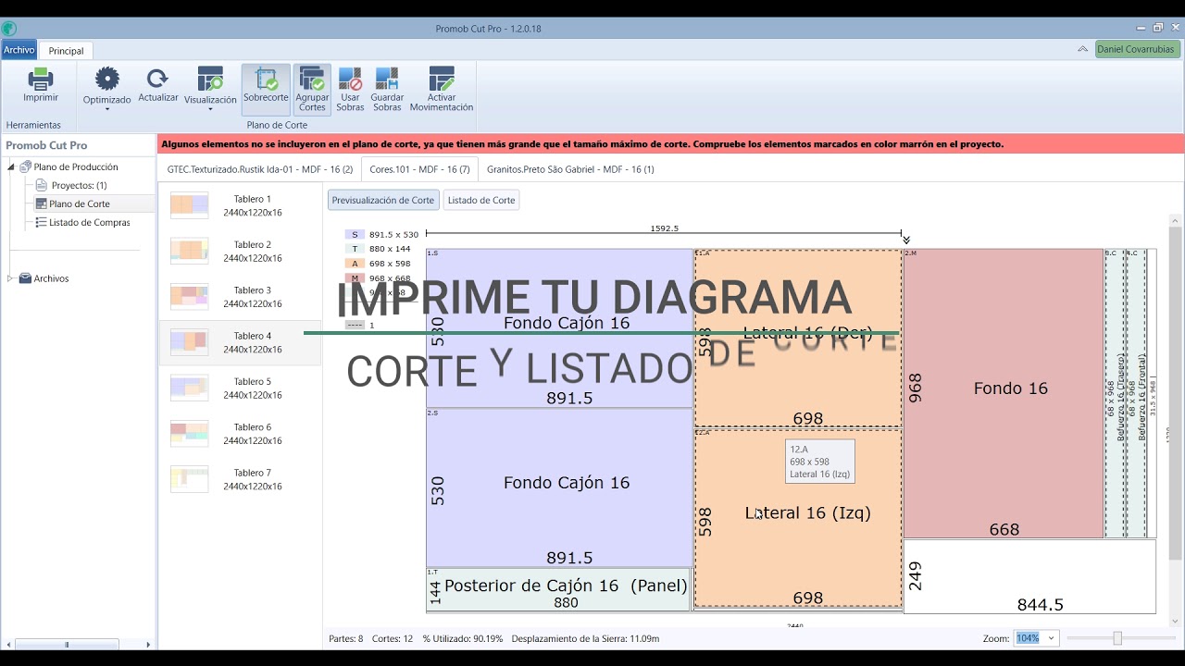
Task: Click the Listado de Compras list icon
Action: coord(41,222)
